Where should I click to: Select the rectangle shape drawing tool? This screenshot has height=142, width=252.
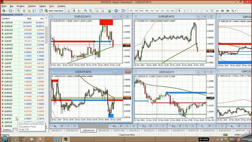[222, 11]
